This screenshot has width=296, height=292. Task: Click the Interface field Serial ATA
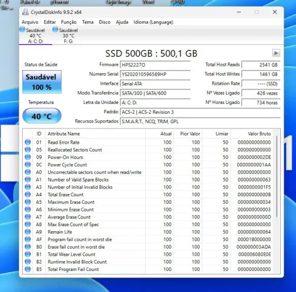(x=155, y=84)
